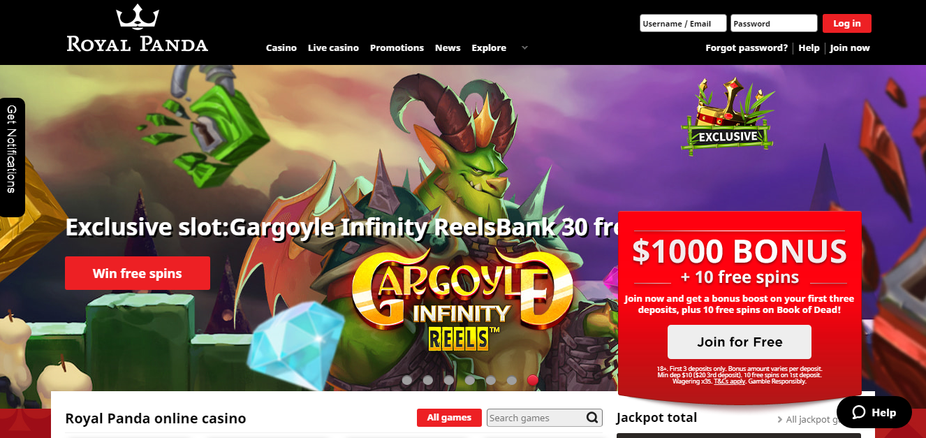Click the Exclusive crown bamboo badge
The image size is (926, 438).
click(728, 116)
